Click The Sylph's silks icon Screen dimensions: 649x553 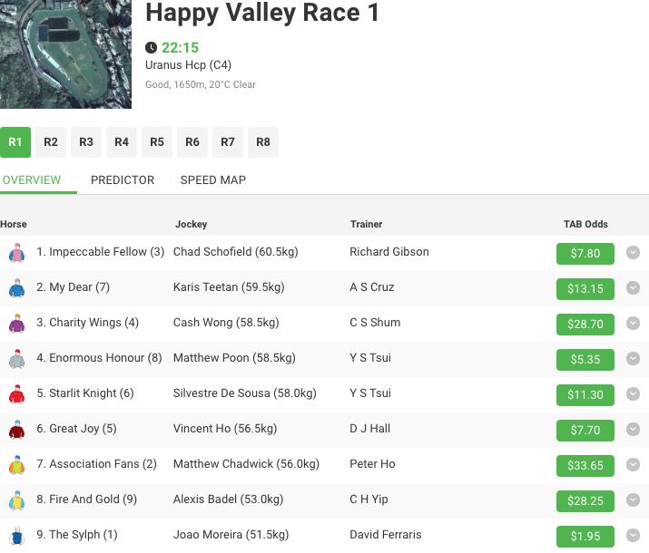16,536
